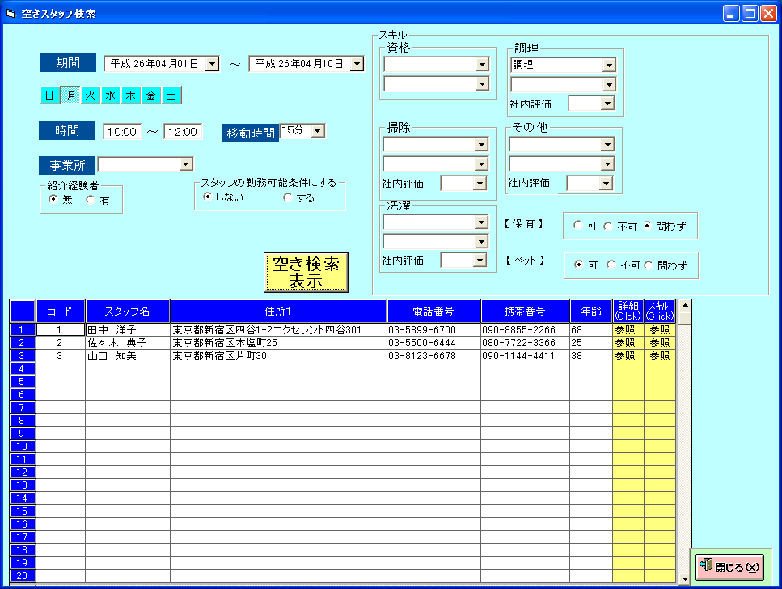The image size is (782, 589).
Task: Open the first 資格 dropdown
Action: (x=482, y=65)
